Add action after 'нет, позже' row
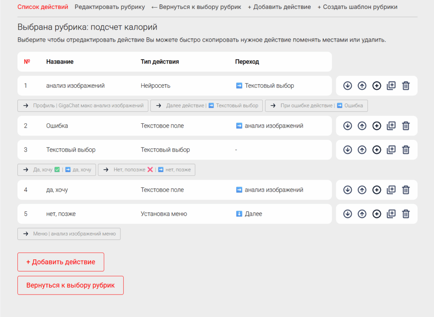This screenshot has height=317, width=434. (376, 214)
